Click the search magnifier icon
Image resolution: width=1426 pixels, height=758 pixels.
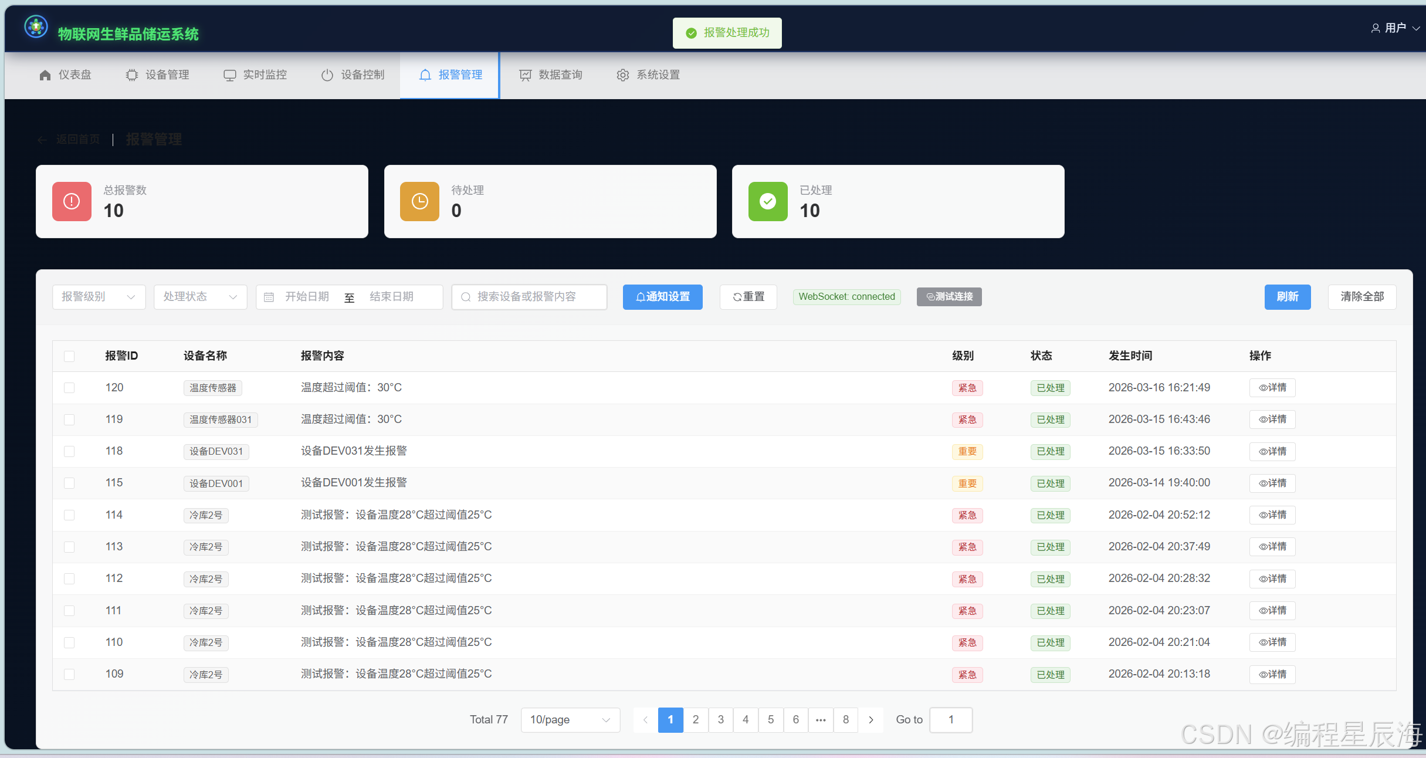pyautogui.click(x=466, y=297)
